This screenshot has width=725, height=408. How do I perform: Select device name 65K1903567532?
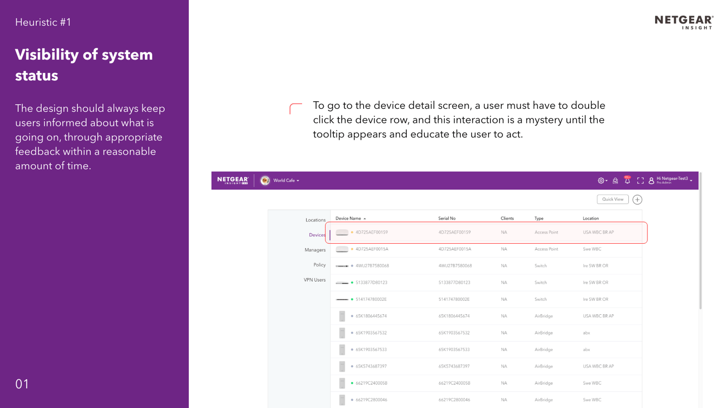[371, 333]
